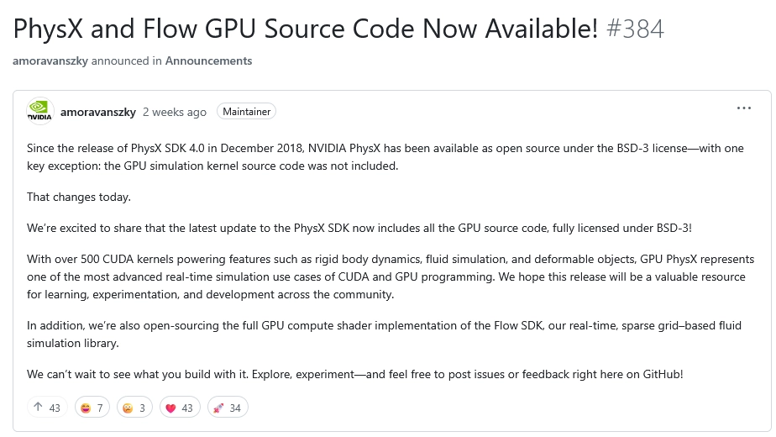Click the paragraph starting 'With over 500 CUDA kernels'

pyautogui.click(x=386, y=276)
